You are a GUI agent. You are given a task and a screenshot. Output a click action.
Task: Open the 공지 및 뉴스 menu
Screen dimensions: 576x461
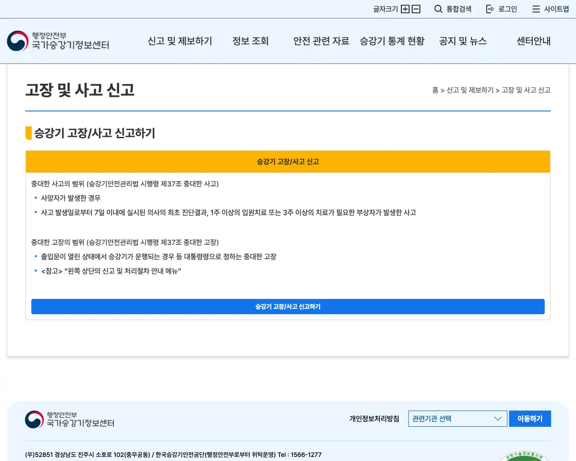(463, 41)
